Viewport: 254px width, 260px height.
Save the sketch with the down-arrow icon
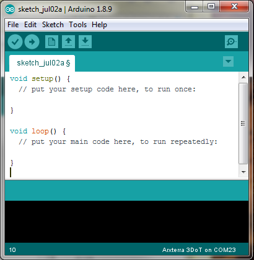[x=85, y=42]
